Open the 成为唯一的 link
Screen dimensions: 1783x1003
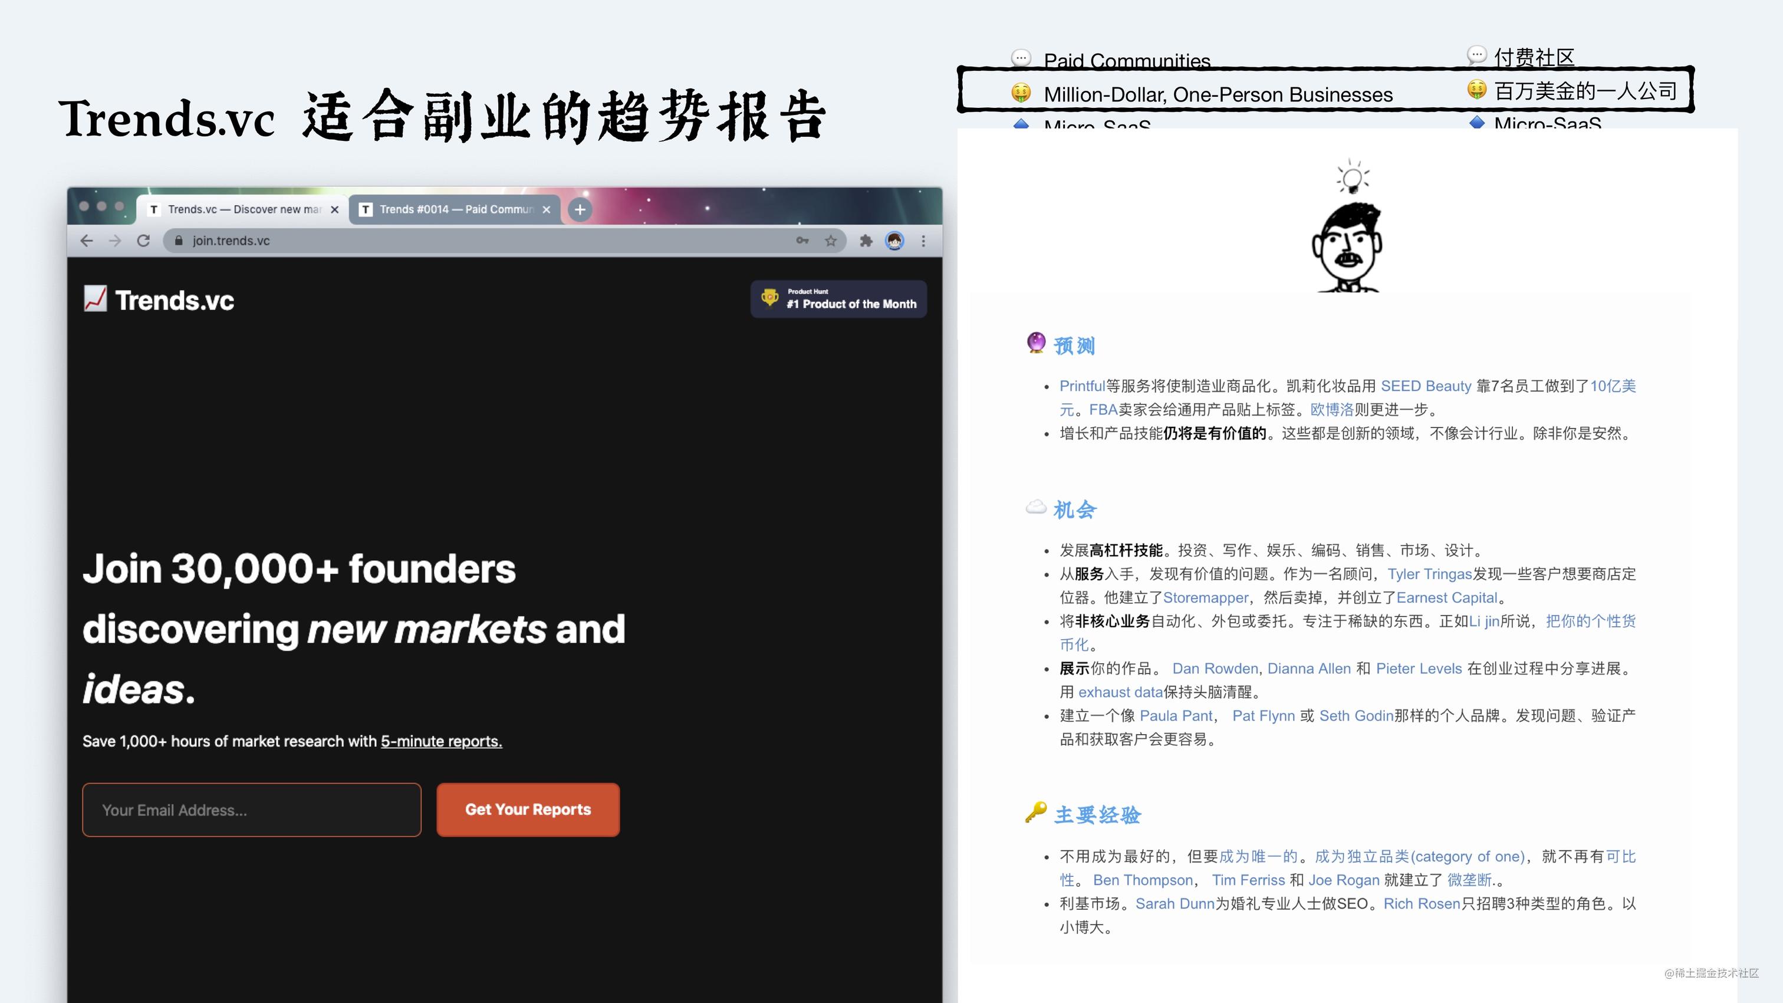click(x=1258, y=856)
